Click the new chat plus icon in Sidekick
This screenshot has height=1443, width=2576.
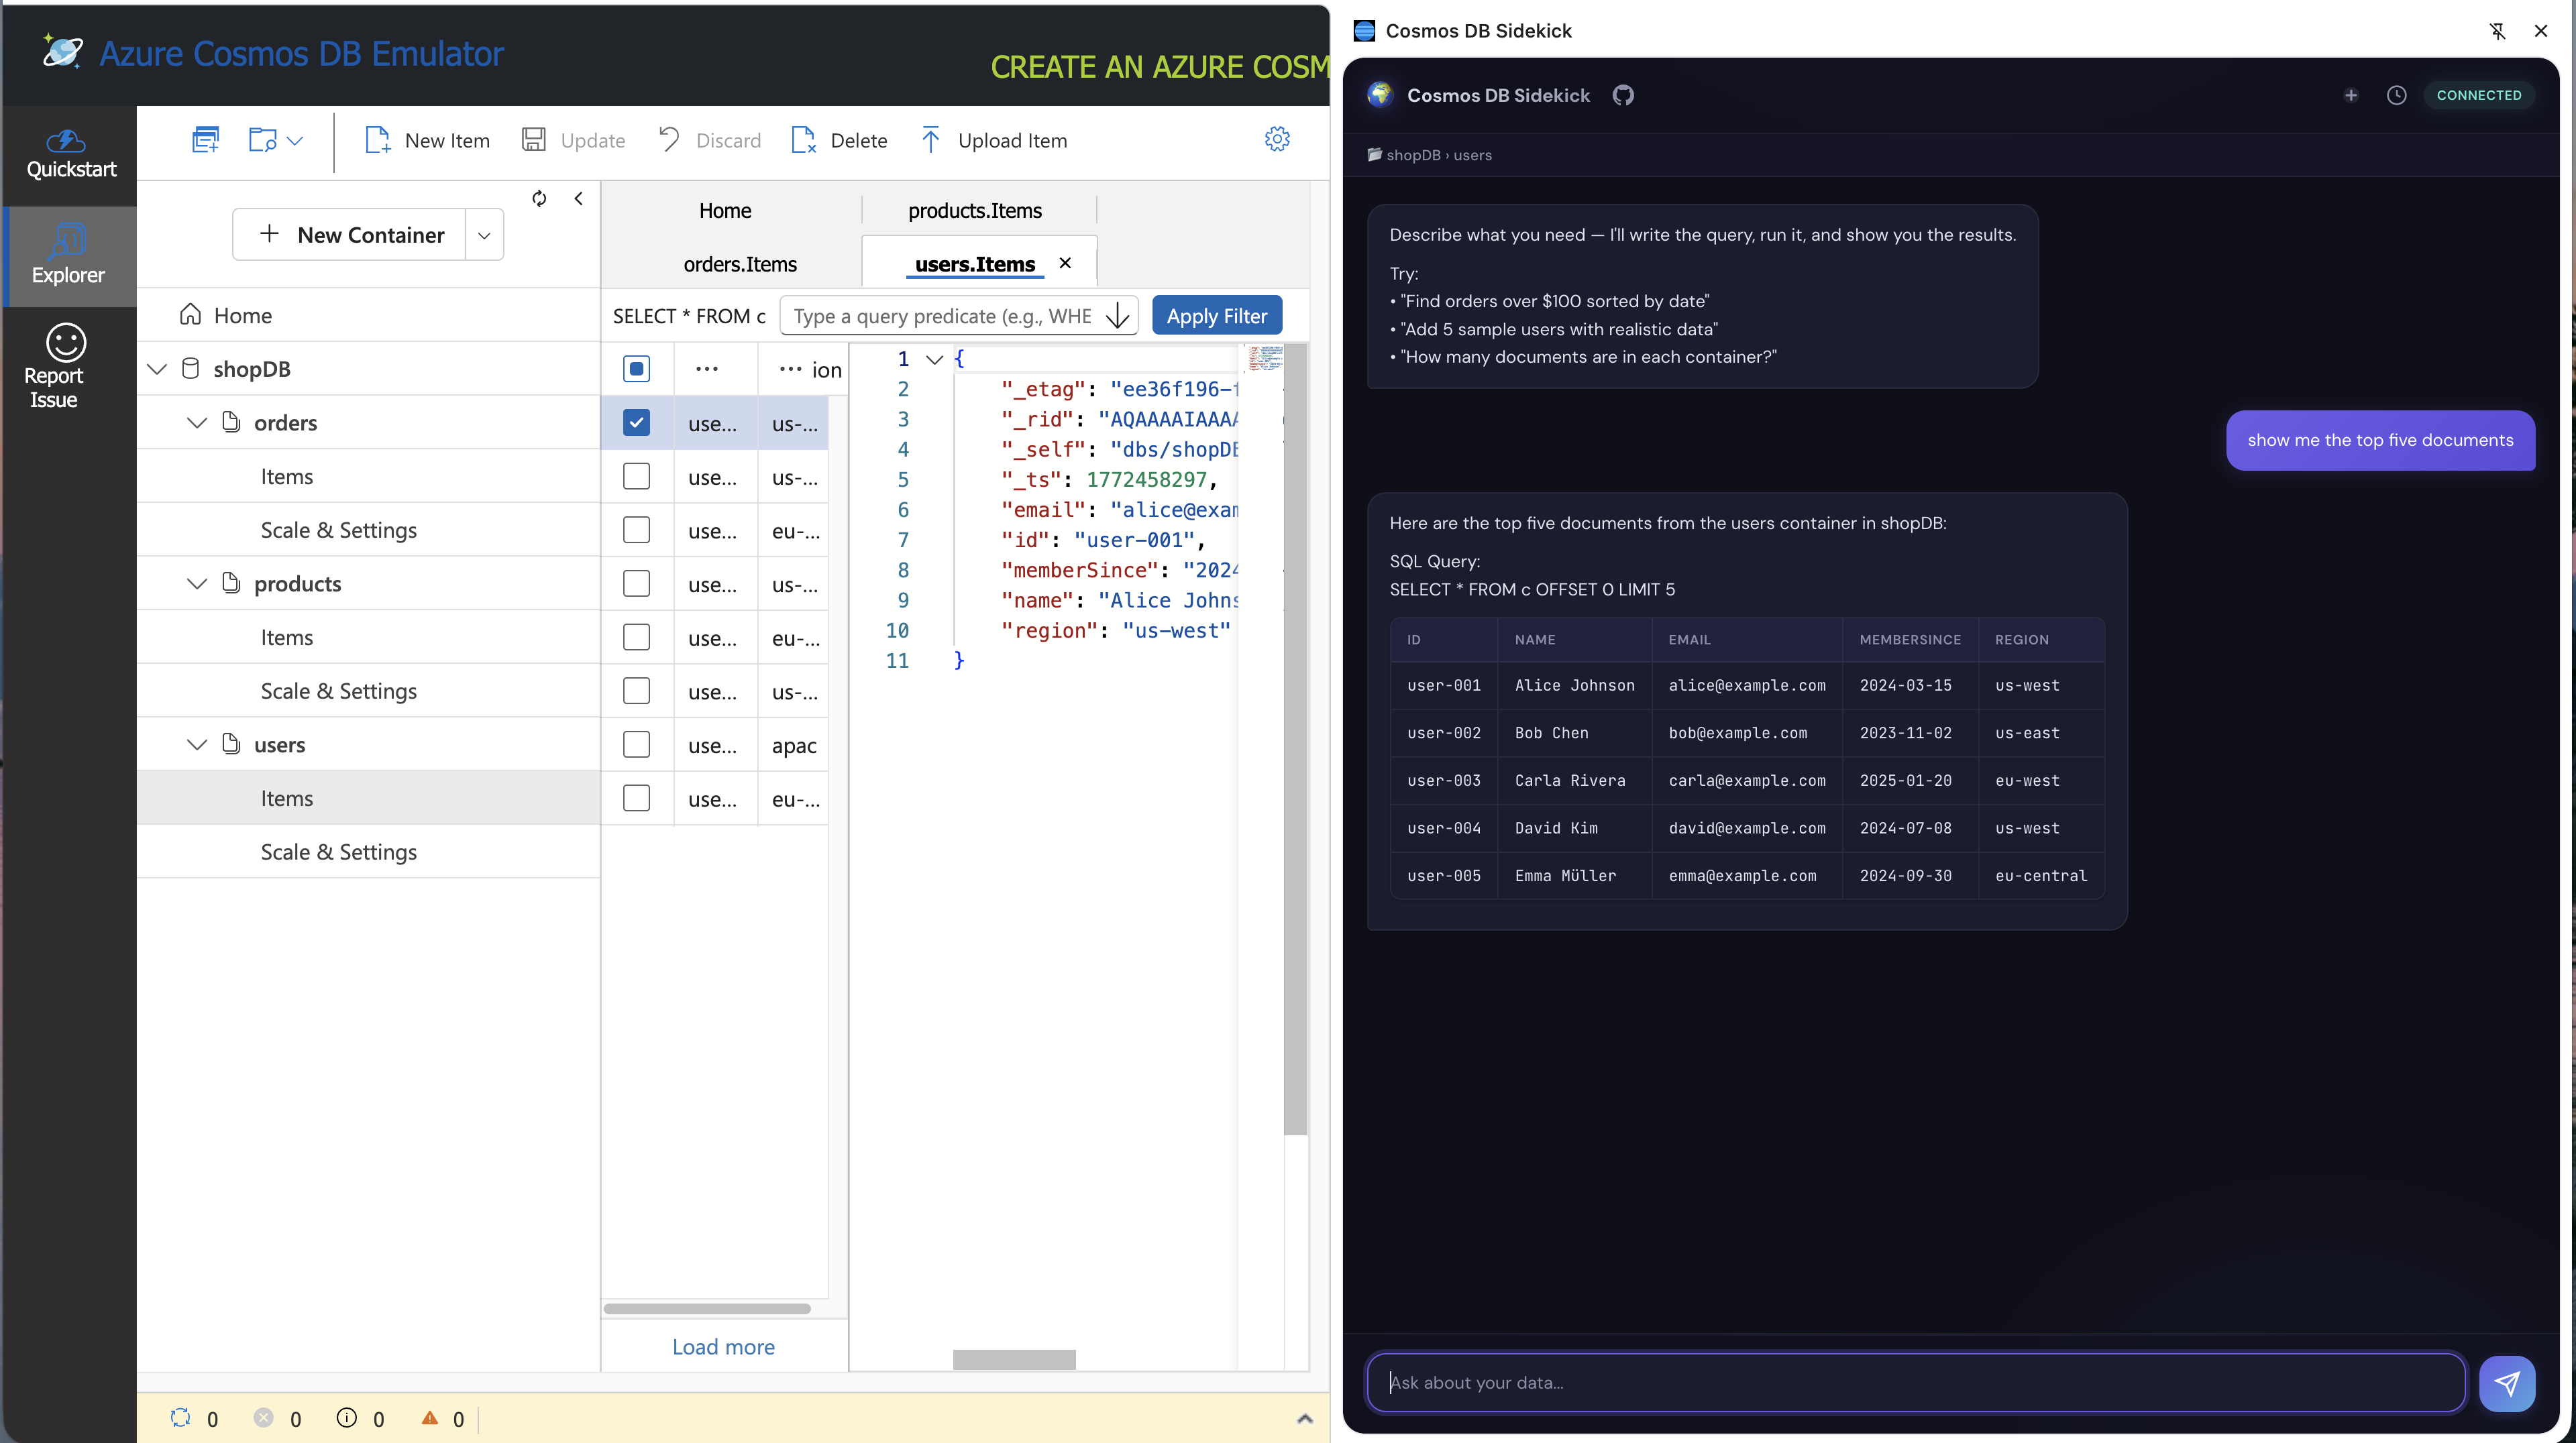tap(2351, 95)
